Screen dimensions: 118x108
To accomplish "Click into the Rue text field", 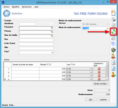I will tap(36, 40).
